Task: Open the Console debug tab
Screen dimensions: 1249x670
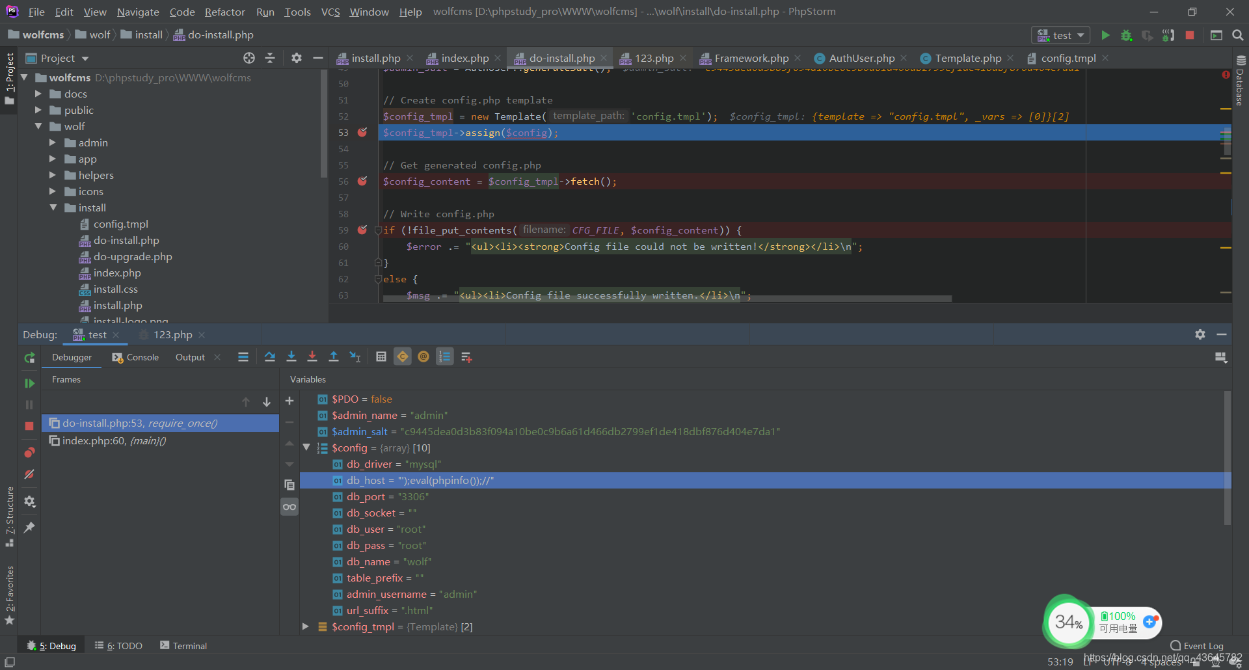Action: click(135, 357)
